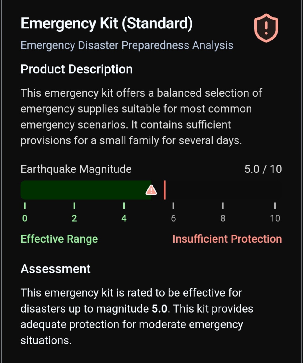Click the shield alert icon

[266, 27]
